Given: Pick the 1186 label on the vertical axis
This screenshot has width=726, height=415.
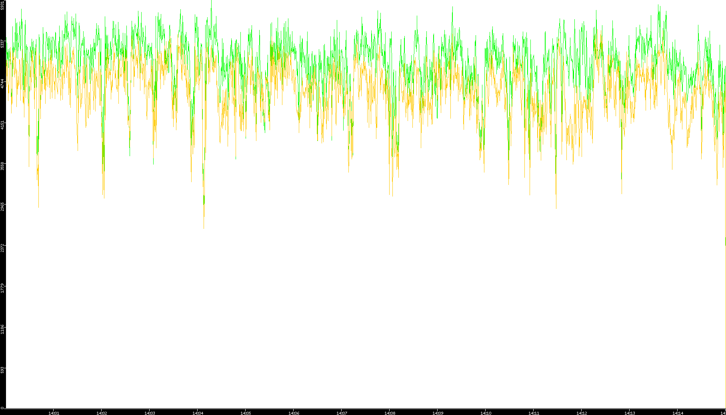Looking at the screenshot, I should click(2, 330).
